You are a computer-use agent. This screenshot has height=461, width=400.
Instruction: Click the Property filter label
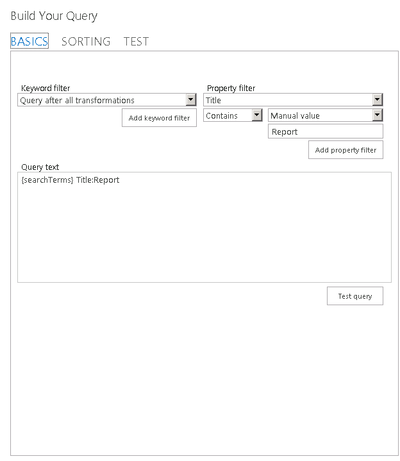pos(231,88)
